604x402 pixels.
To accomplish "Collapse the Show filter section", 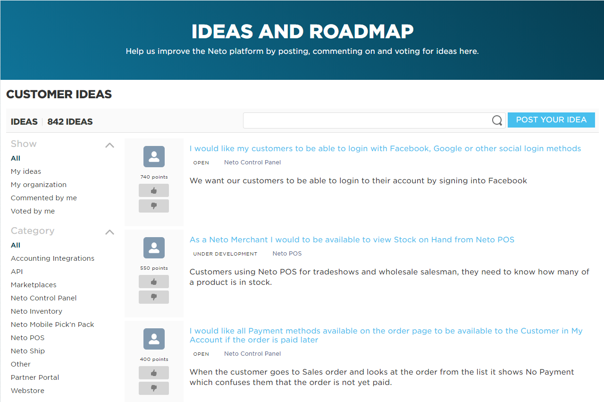I will point(109,145).
